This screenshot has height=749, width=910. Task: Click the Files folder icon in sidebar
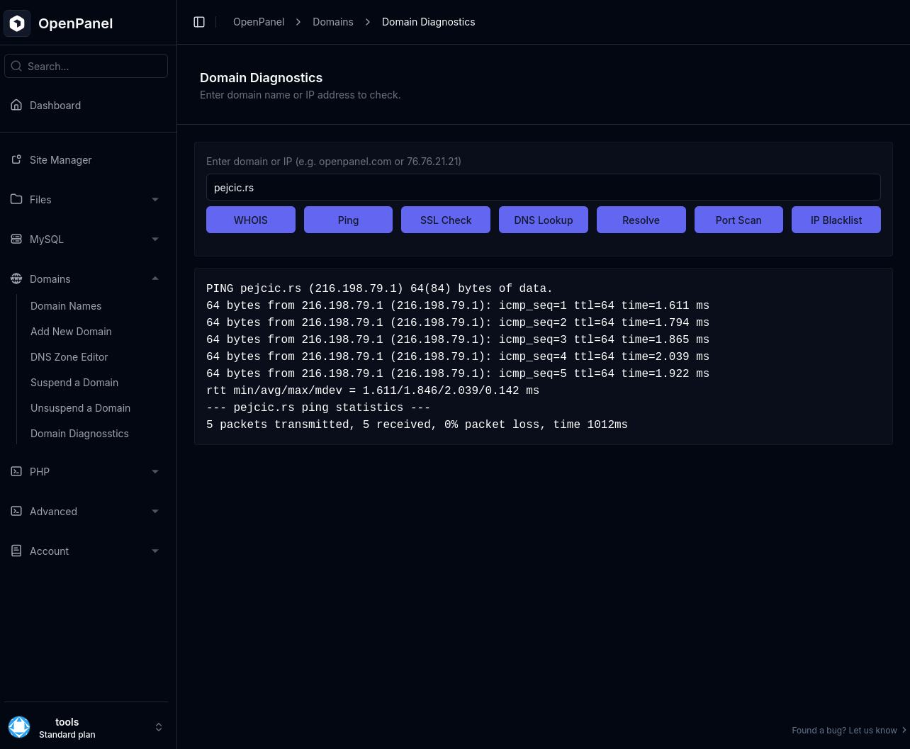pos(16,199)
